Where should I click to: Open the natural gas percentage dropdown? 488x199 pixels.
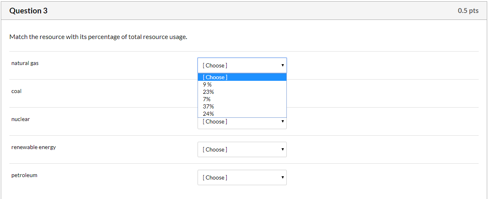coord(242,65)
